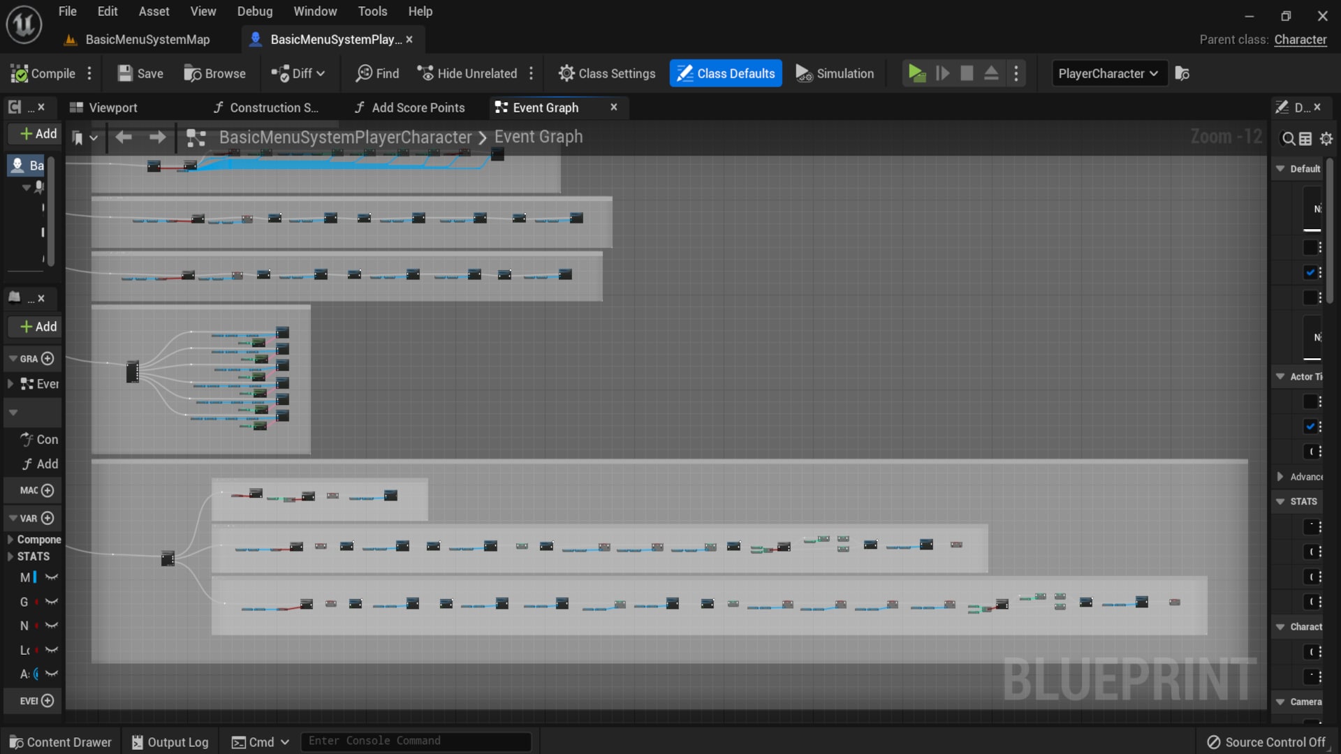This screenshot has height=754, width=1341.
Task: Start a Simulation session
Action: [x=835, y=73]
